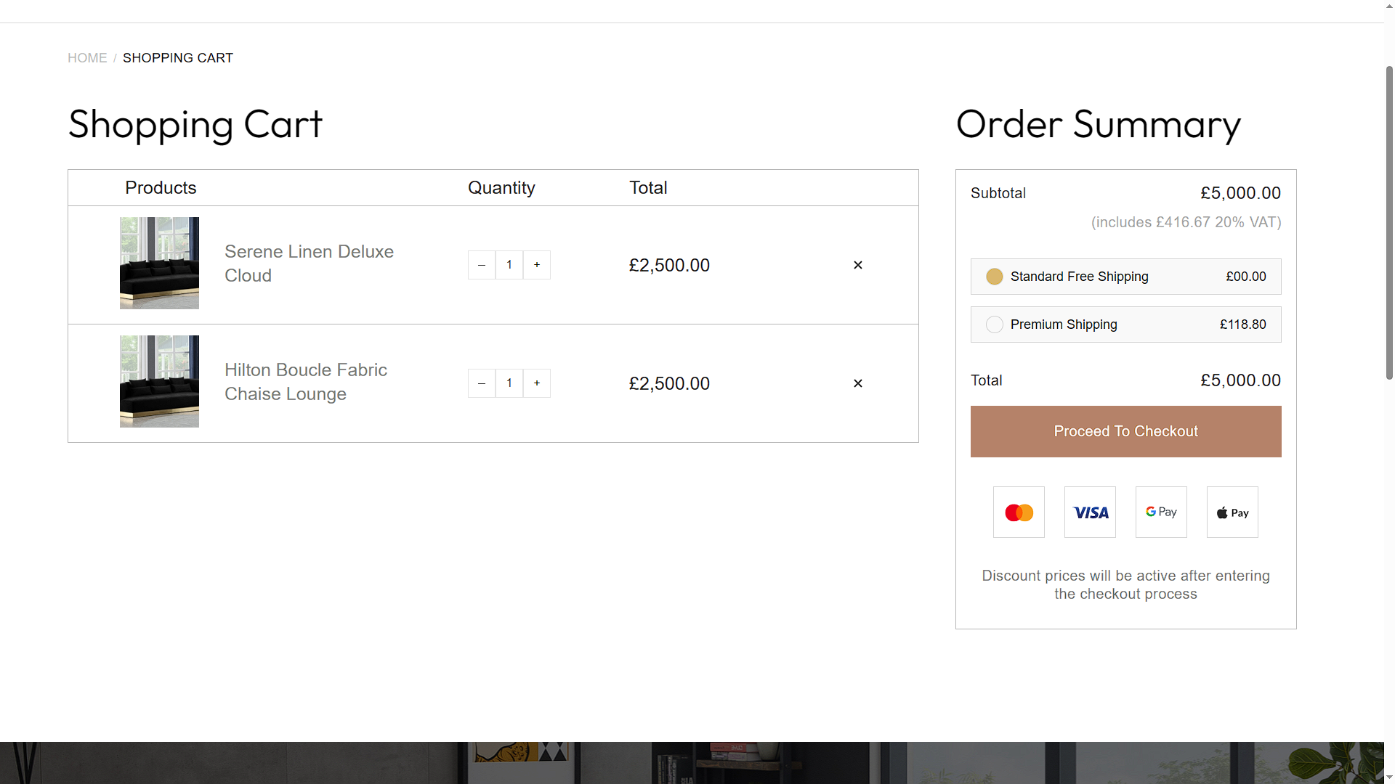This screenshot has width=1395, height=784.
Task: Click the Proceed To Checkout button
Action: 1126,431
